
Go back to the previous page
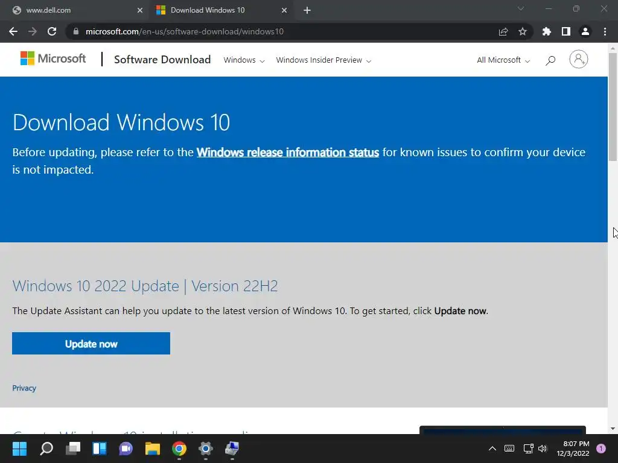(13, 31)
